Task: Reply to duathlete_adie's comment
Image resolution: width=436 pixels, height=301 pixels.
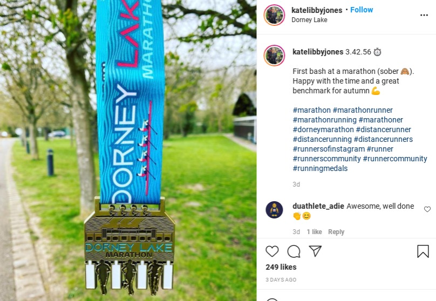Action: [336, 232]
